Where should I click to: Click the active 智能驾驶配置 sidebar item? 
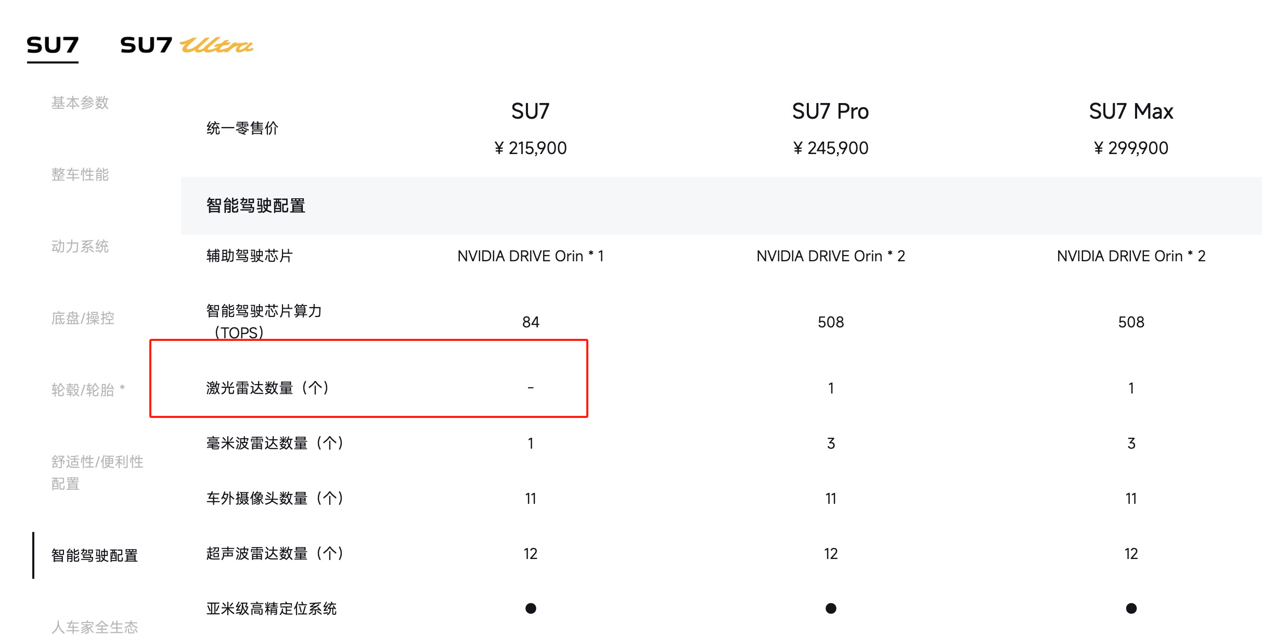[95, 555]
